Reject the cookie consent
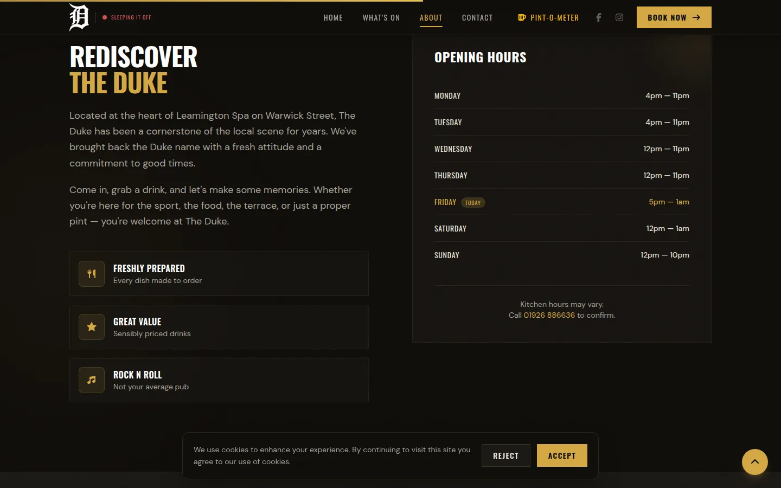 pyautogui.click(x=505, y=455)
